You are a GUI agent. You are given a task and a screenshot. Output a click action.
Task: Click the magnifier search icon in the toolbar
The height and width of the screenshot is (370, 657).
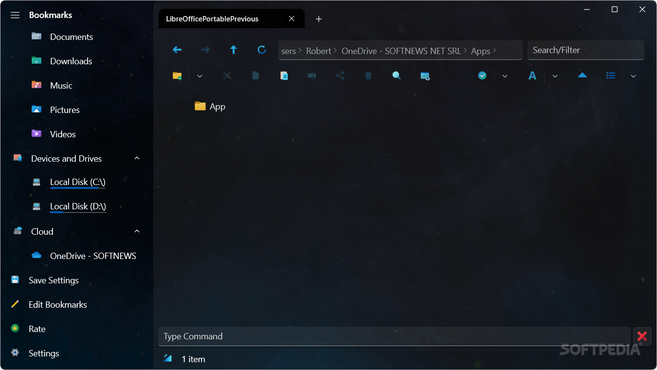point(397,75)
